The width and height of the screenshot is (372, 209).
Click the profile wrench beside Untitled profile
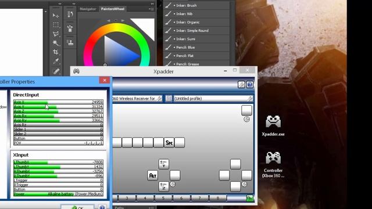click(x=249, y=98)
